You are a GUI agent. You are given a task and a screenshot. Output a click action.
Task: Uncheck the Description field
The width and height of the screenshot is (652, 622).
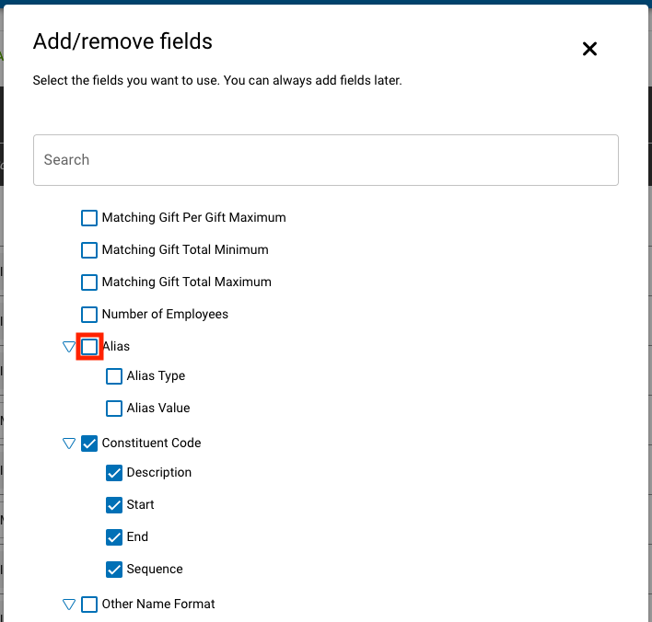[114, 473]
